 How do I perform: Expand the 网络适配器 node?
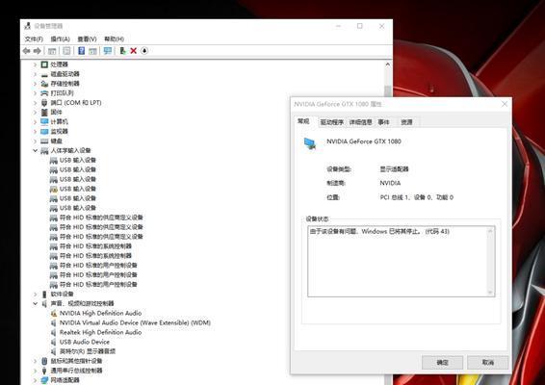[x=35, y=380]
